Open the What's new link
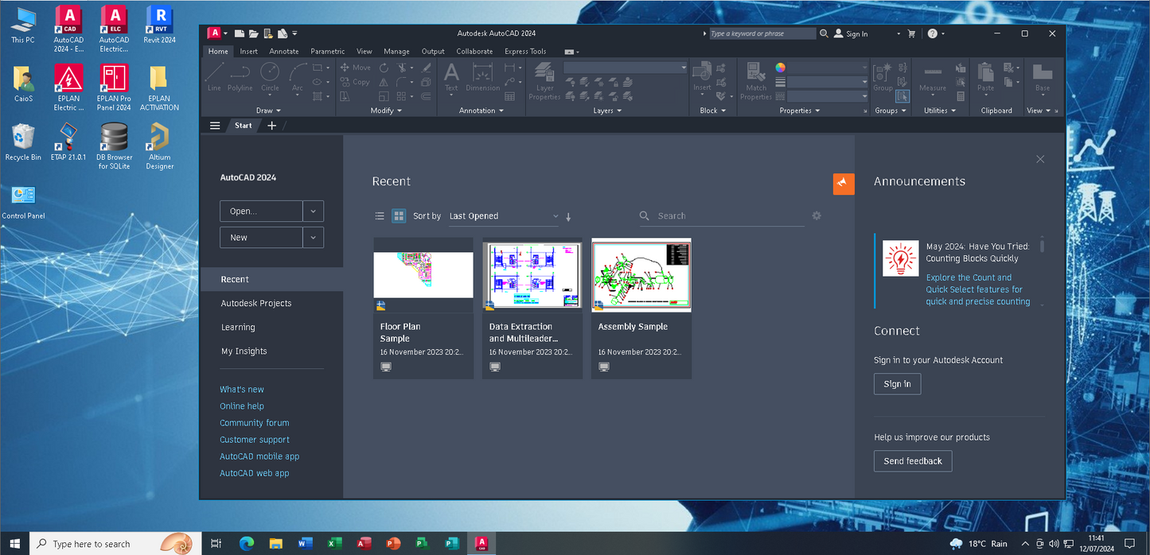Viewport: 1150px width, 555px height. tap(242, 390)
